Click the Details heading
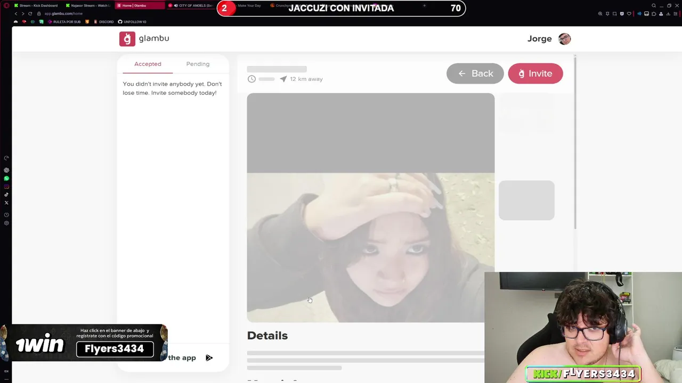Screen dimensions: 682x383 tap(267, 336)
